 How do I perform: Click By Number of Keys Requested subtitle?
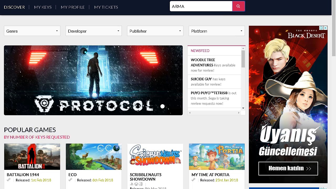(x=37, y=137)
